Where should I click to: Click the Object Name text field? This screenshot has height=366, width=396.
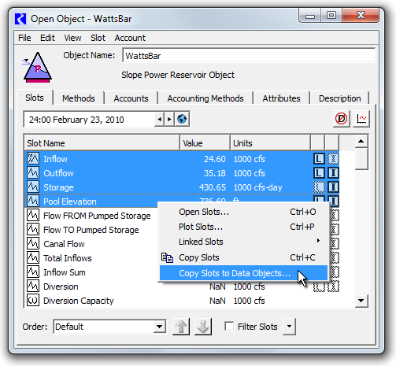(x=249, y=56)
